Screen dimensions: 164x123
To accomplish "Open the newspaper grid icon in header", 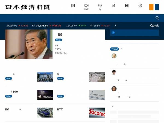I will tap(73, 5).
